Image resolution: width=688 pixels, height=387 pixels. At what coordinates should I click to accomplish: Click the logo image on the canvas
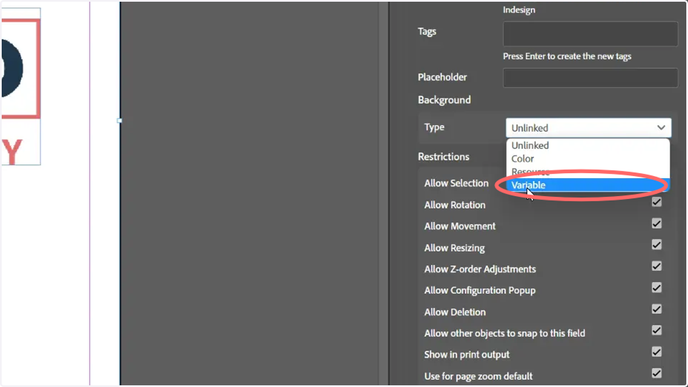(x=21, y=86)
